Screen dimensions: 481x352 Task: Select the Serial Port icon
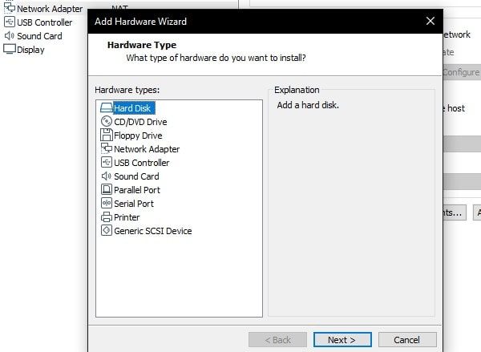[107, 203]
